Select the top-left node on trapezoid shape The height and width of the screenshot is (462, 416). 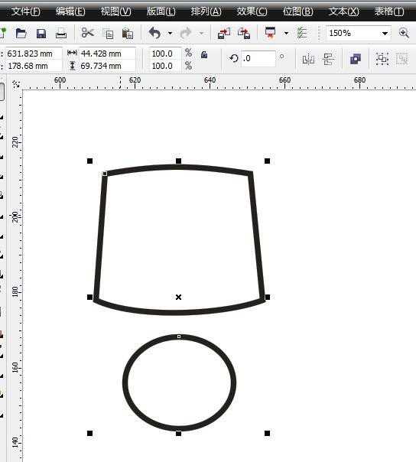coord(105,174)
